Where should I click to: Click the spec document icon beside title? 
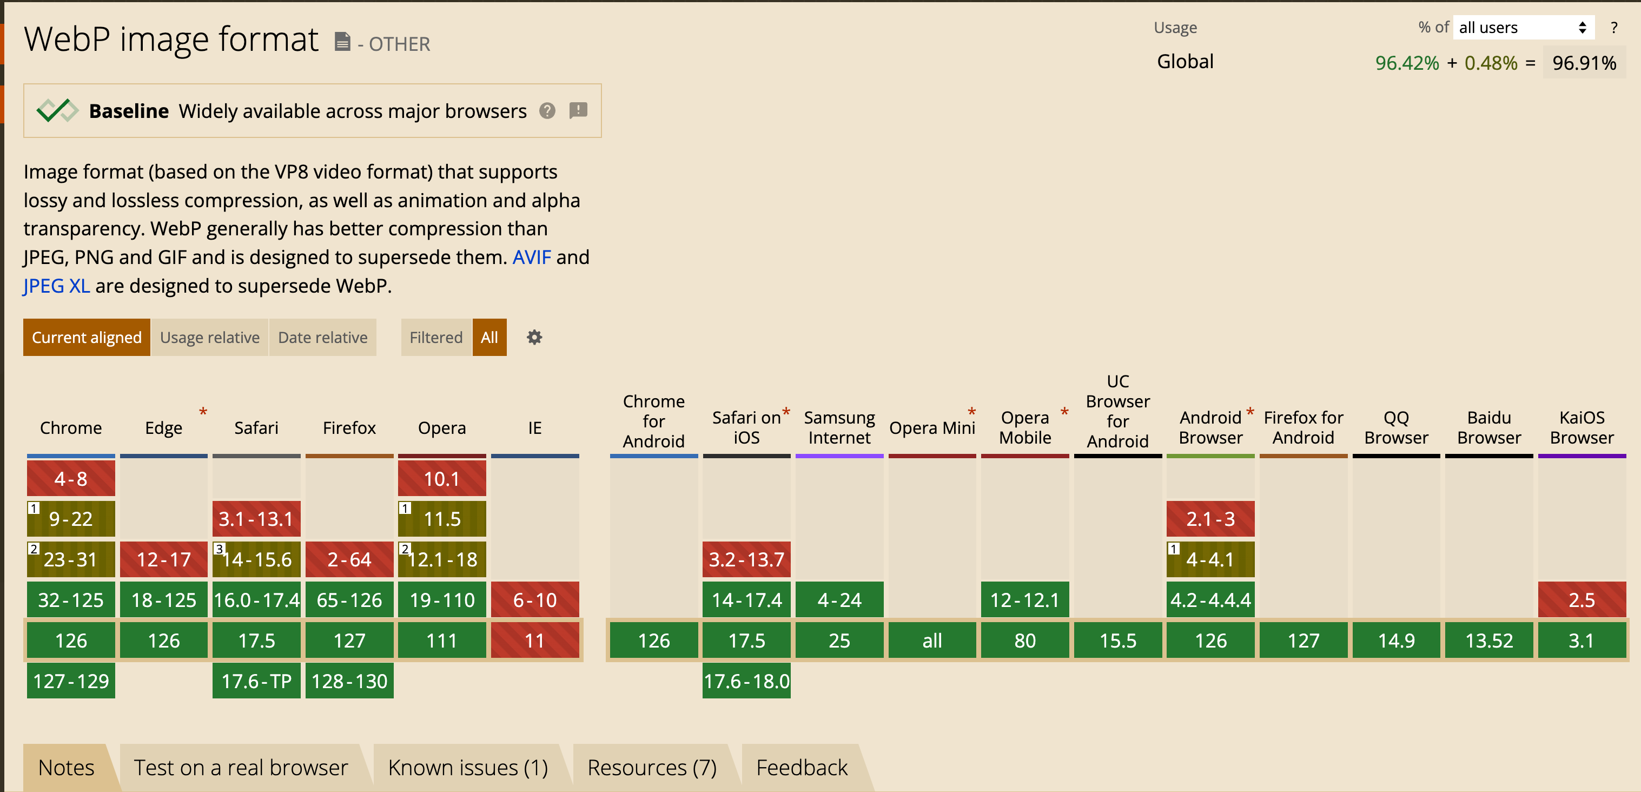[x=342, y=42]
